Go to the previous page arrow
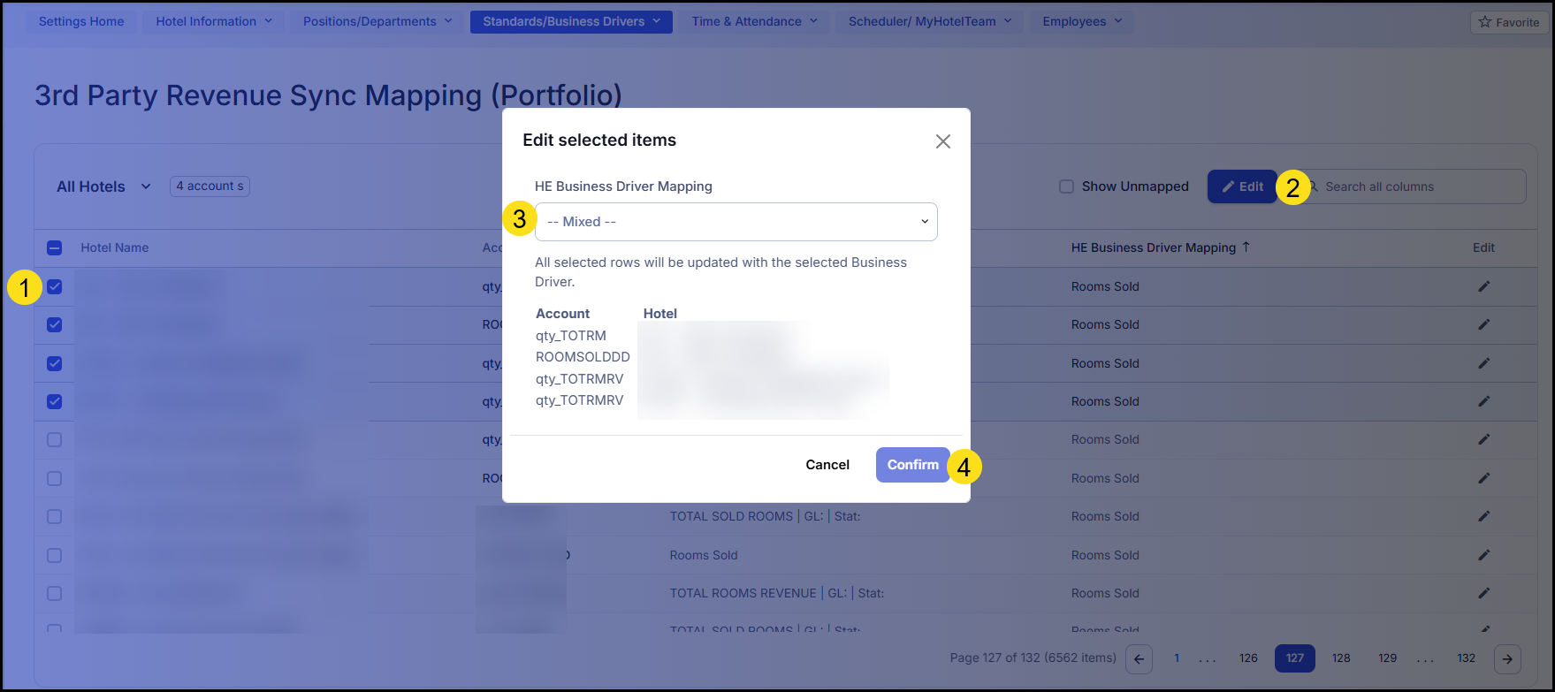The height and width of the screenshot is (692, 1555). pos(1140,658)
